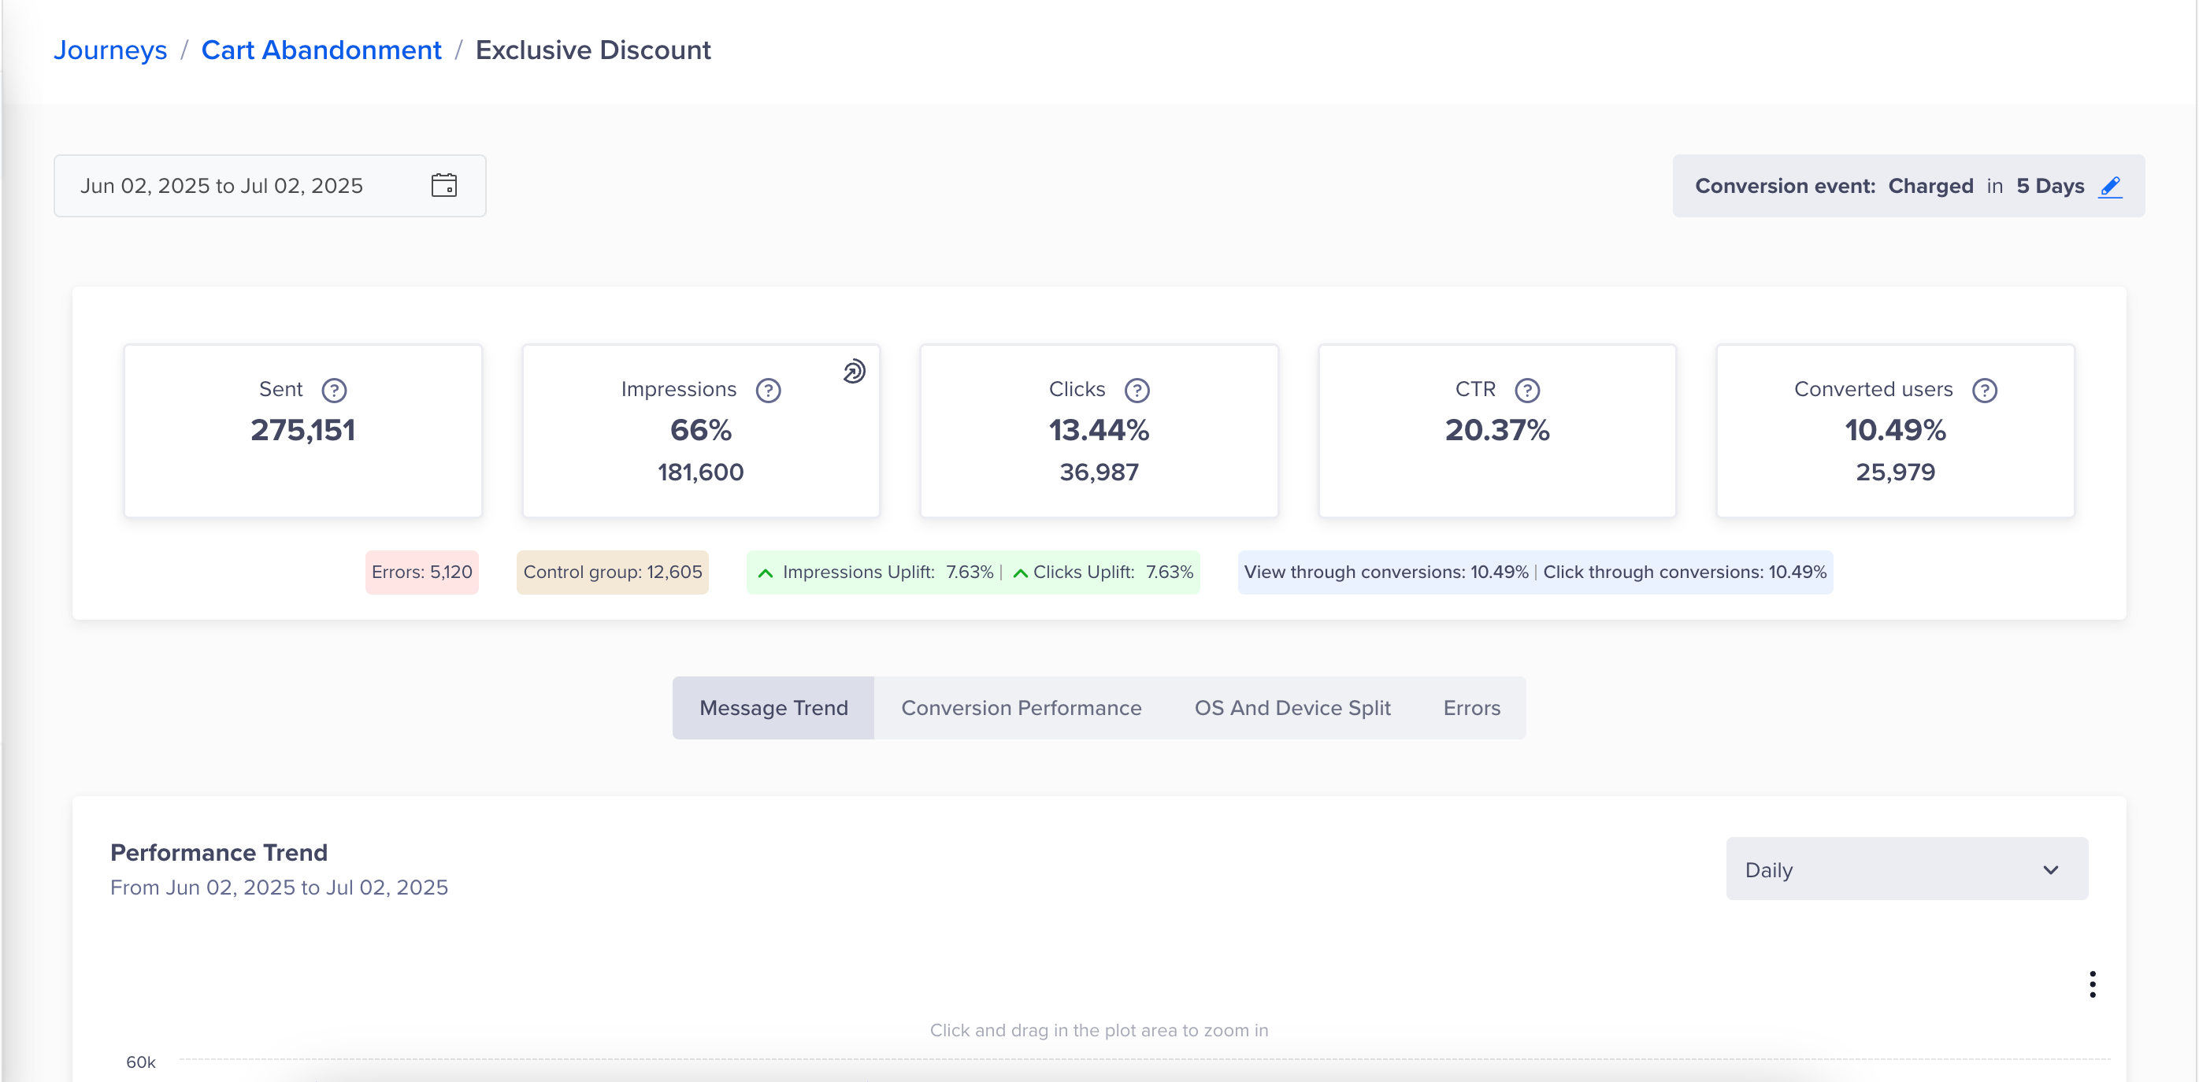Expand the Daily granularity dropdown

tap(1906, 869)
